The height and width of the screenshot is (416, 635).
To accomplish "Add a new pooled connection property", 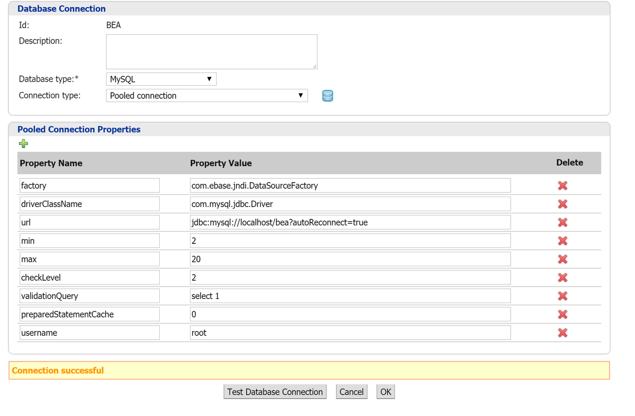I will click(x=23, y=144).
